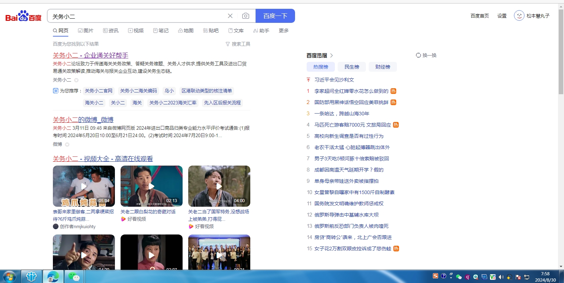Open the 贴吧 tab
Viewport: 564px width, 283px height.
[211, 31]
